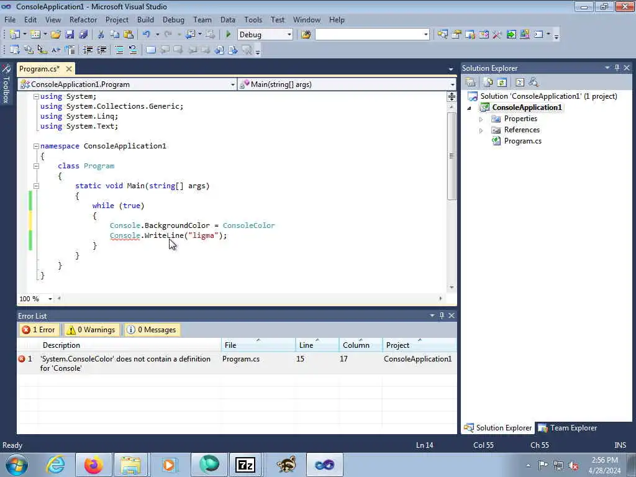Start debugging with the green play arrow

[228, 35]
